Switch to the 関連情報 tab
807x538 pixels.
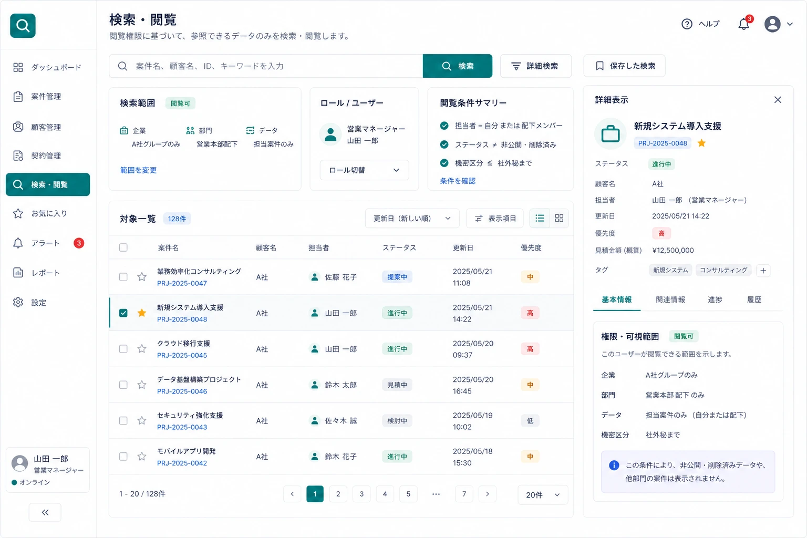(x=670, y=299)
